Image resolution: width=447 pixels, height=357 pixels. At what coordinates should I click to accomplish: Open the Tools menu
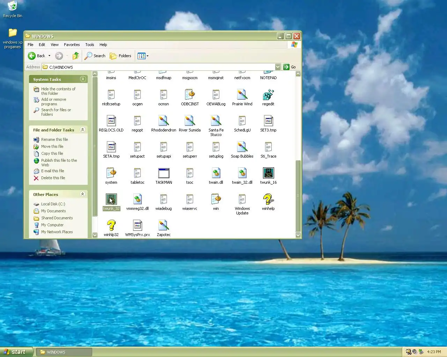point(90,45)
